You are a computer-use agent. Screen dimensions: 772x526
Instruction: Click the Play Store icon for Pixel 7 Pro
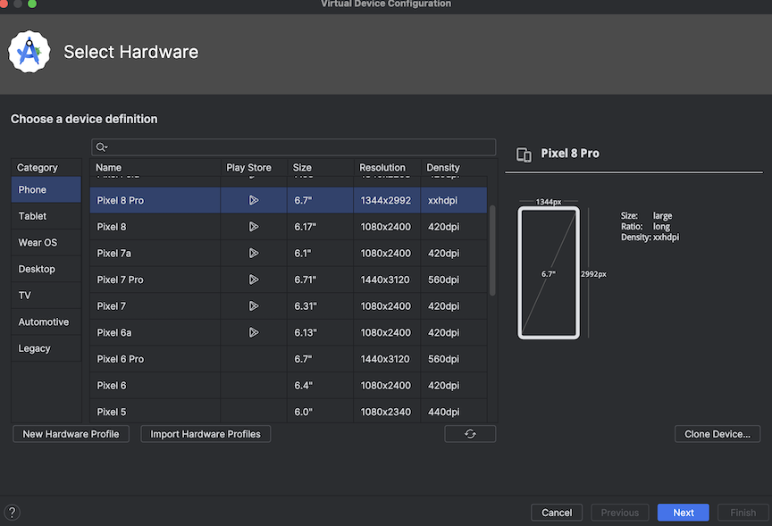click(254, 280)
